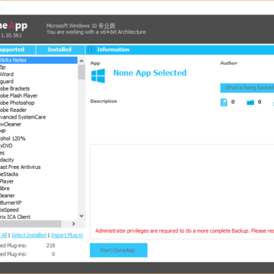Click the horizontal scrollbar thumb
The height and width of the screenshot is (274, 274).
pyautogui.click(x=30, y=224)
